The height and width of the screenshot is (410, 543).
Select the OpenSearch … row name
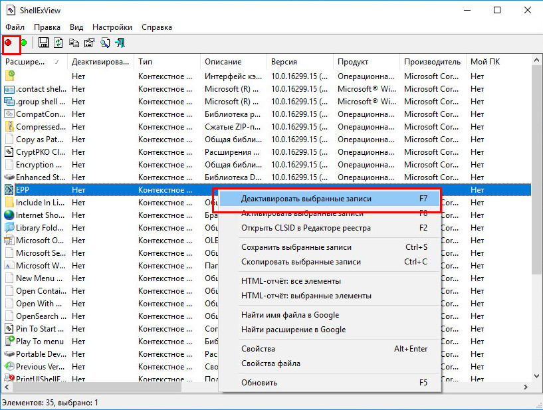pyautogui.click(x=41, y=316)
